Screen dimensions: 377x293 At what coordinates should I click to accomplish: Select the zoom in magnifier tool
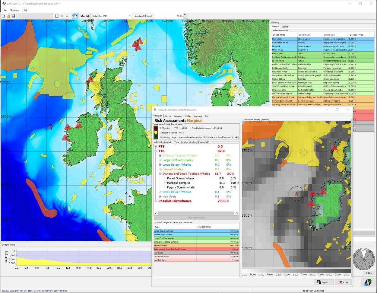[62, 16]
